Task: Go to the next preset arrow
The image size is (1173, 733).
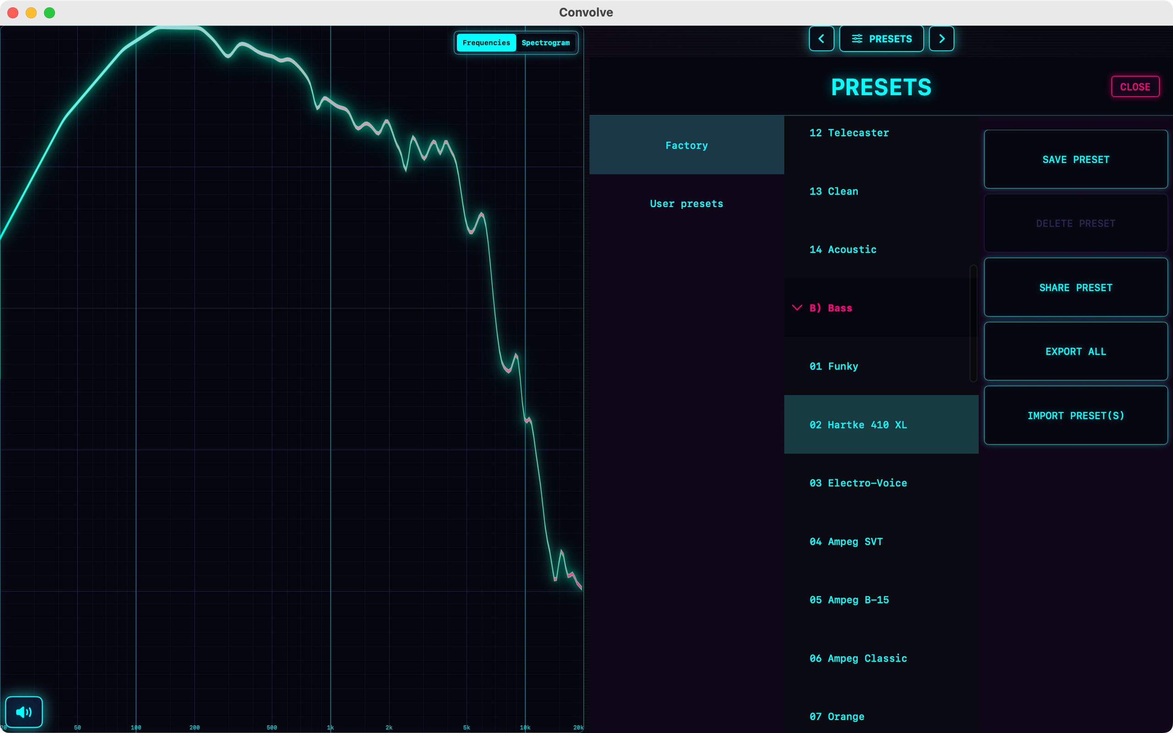Action: coord(941,38)
